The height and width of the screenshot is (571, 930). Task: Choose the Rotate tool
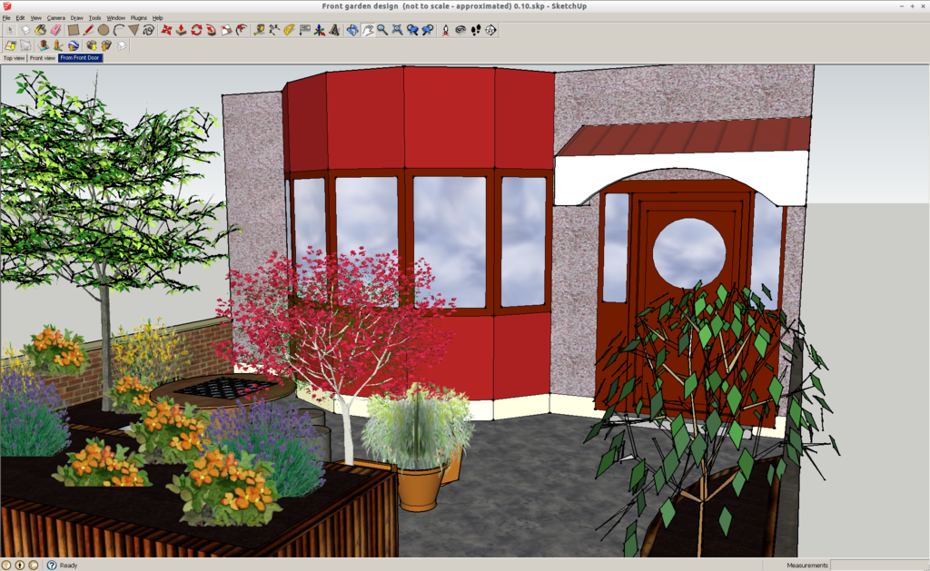(196, 30)
